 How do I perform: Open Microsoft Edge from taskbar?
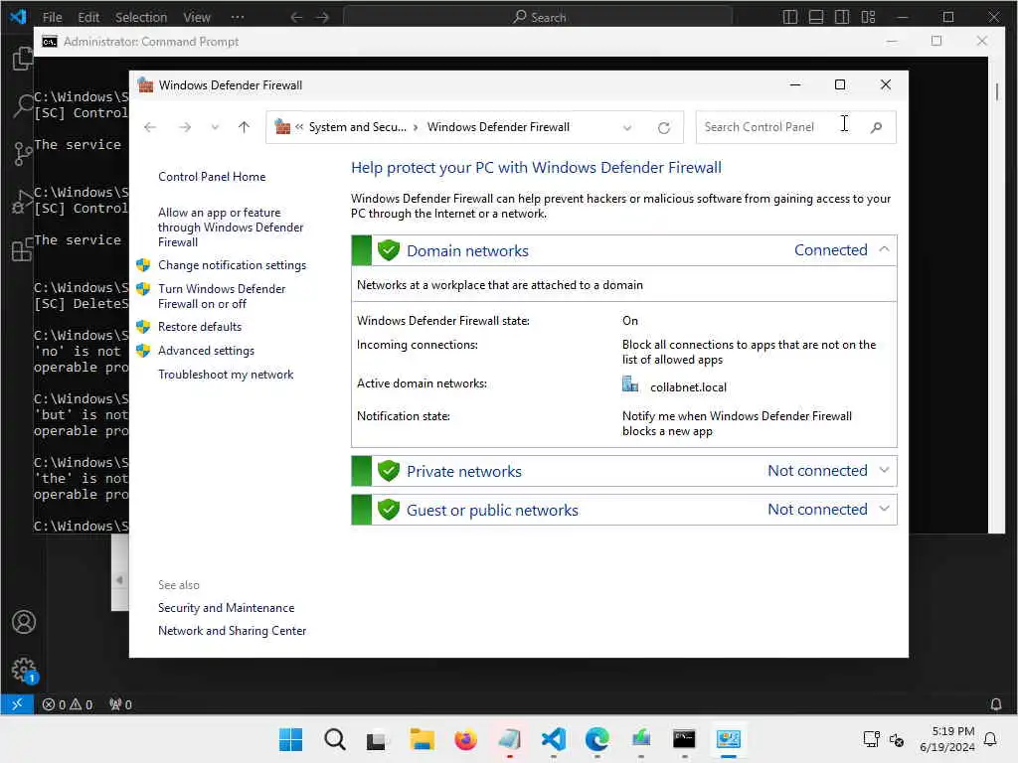coord(596,739)
